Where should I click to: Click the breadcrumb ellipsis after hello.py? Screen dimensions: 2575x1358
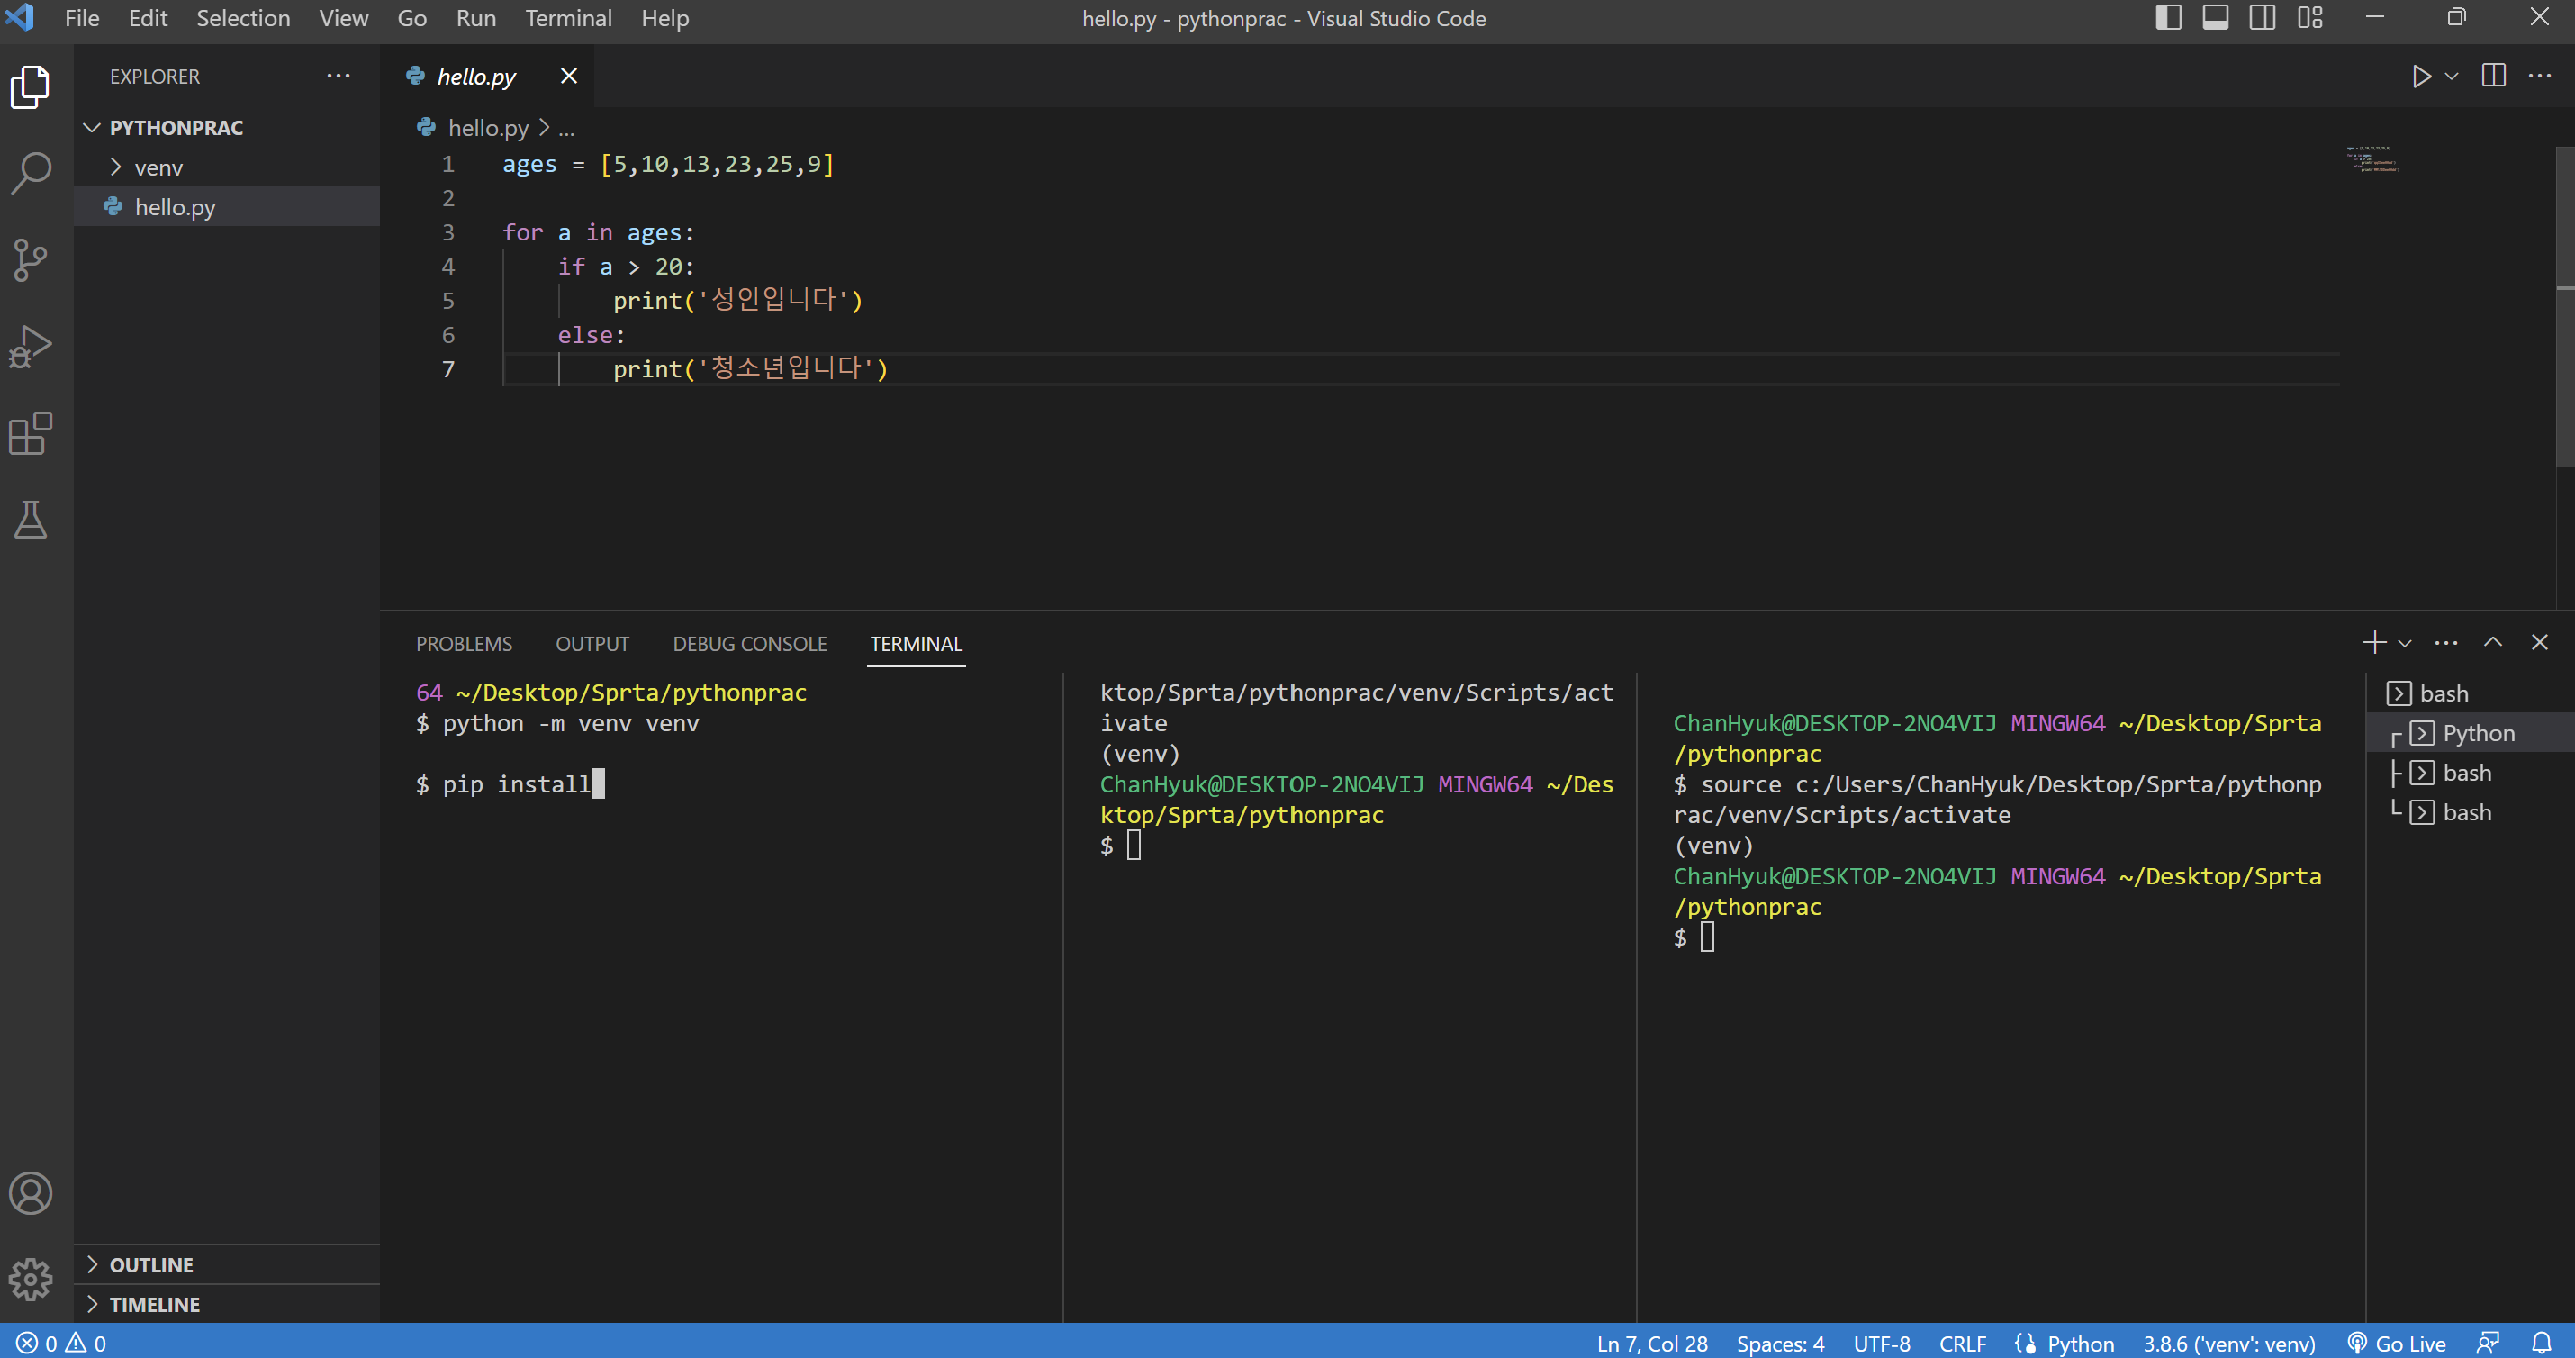pos(565,128)
